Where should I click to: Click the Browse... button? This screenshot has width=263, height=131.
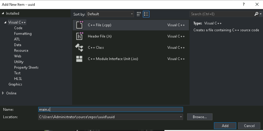tap(200, 117)
